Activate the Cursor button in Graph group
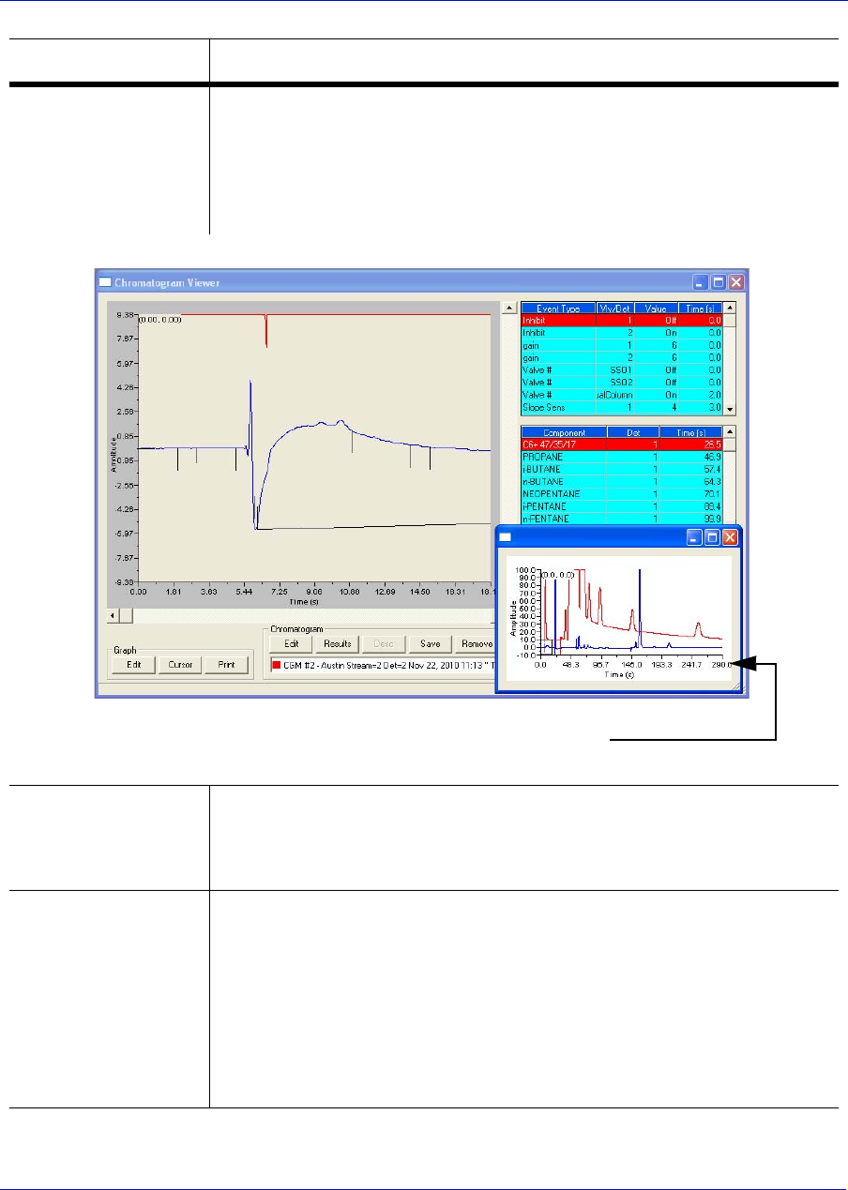 click(x=180, y=665)
